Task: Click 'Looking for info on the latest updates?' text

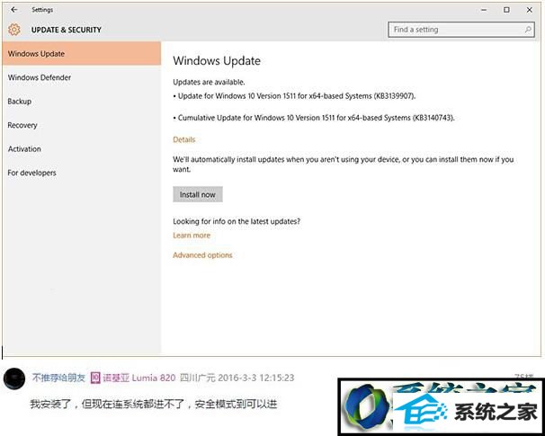Action: [x=237, y=221]
